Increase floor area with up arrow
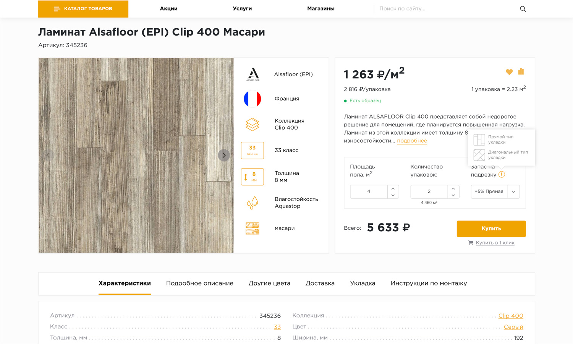Screen dimensions: 573x344 [393, 188]
